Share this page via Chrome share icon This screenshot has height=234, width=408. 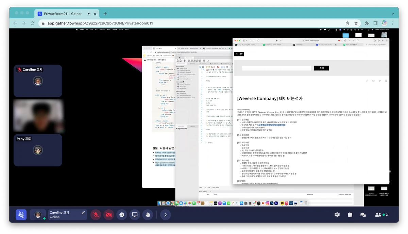point(347,23)
